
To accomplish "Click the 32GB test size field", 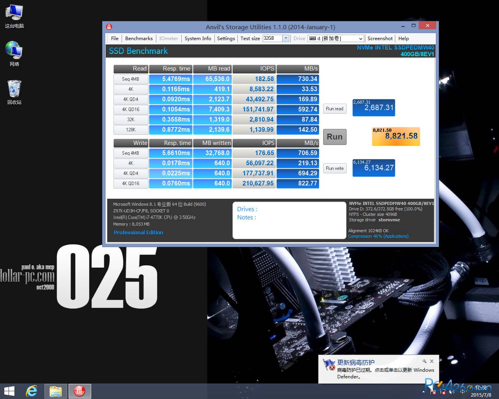I will point(273,38).
